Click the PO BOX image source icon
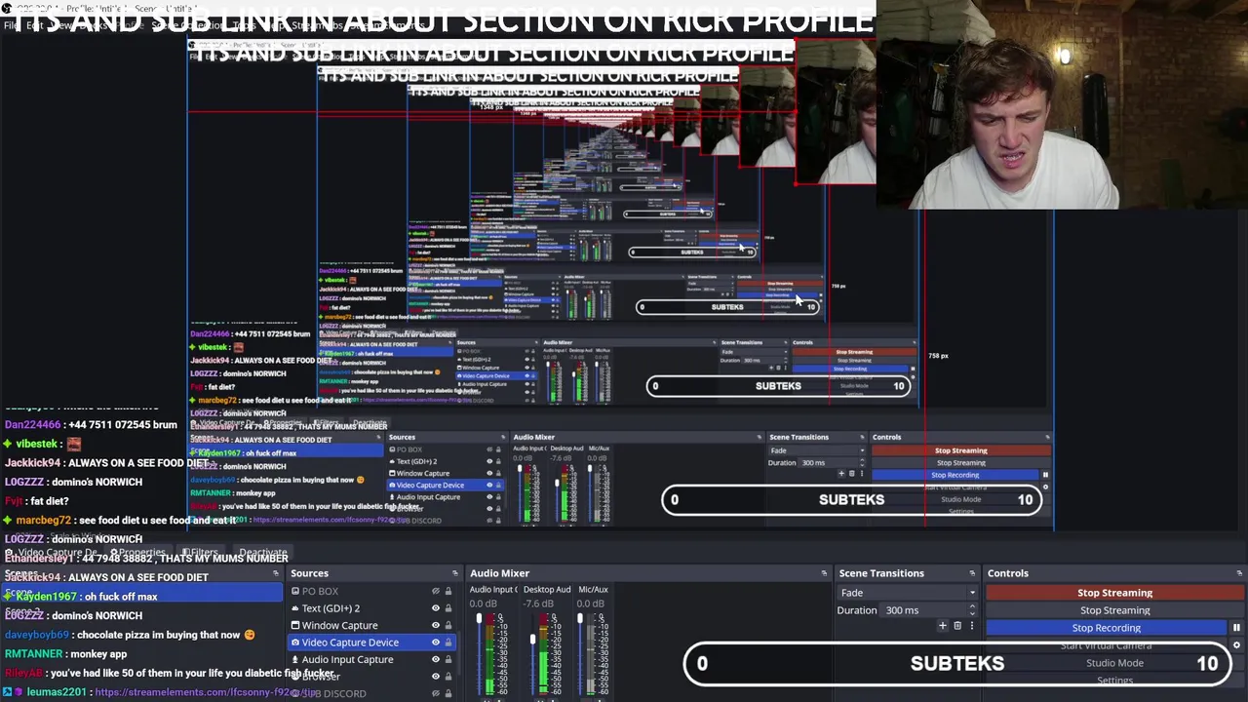This screenshot has width=1248, height=702. click(x=294, y=591)
